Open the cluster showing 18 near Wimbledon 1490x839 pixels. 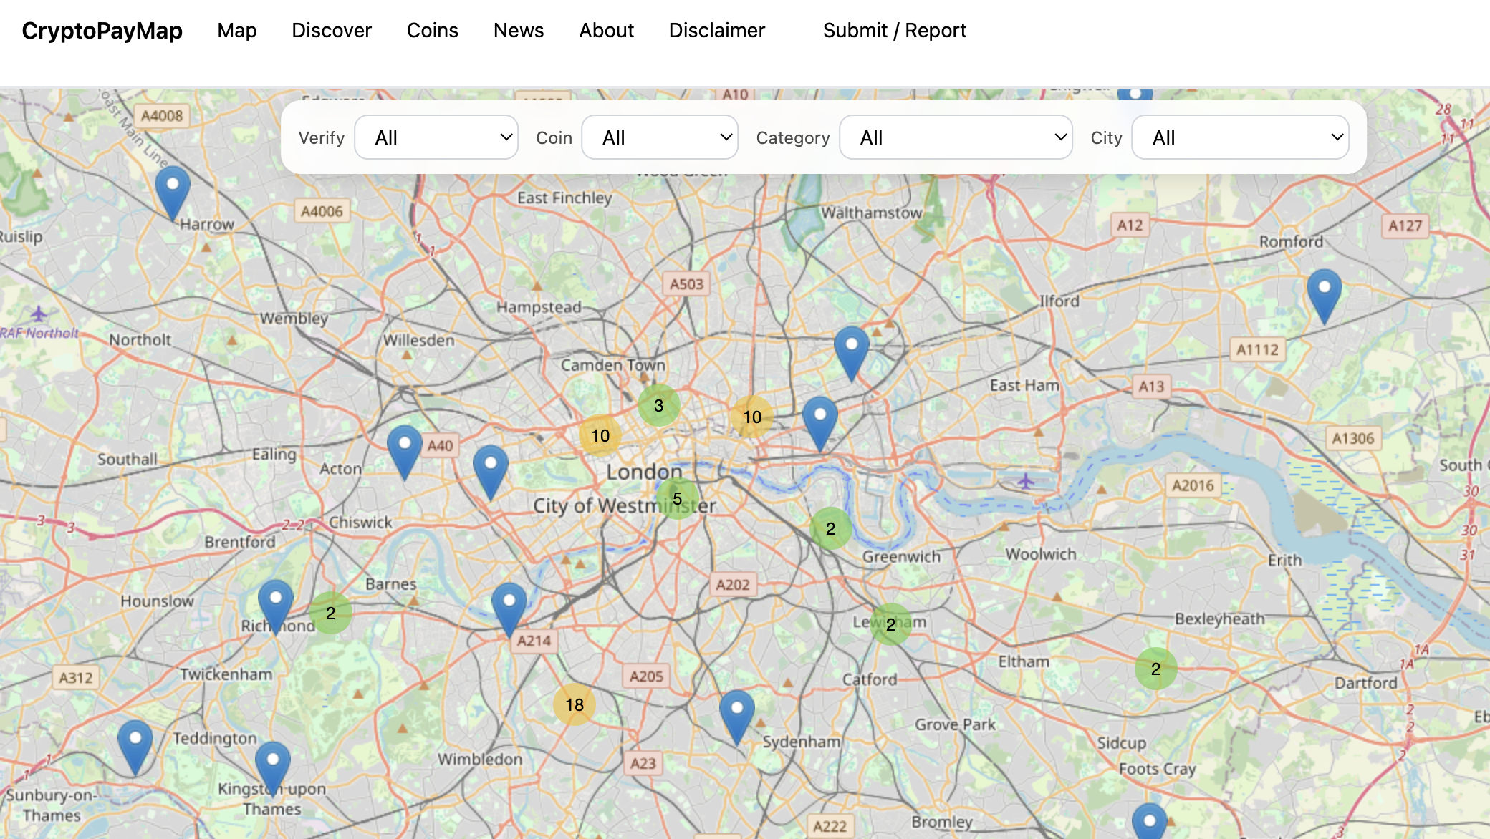pos(573,704)
